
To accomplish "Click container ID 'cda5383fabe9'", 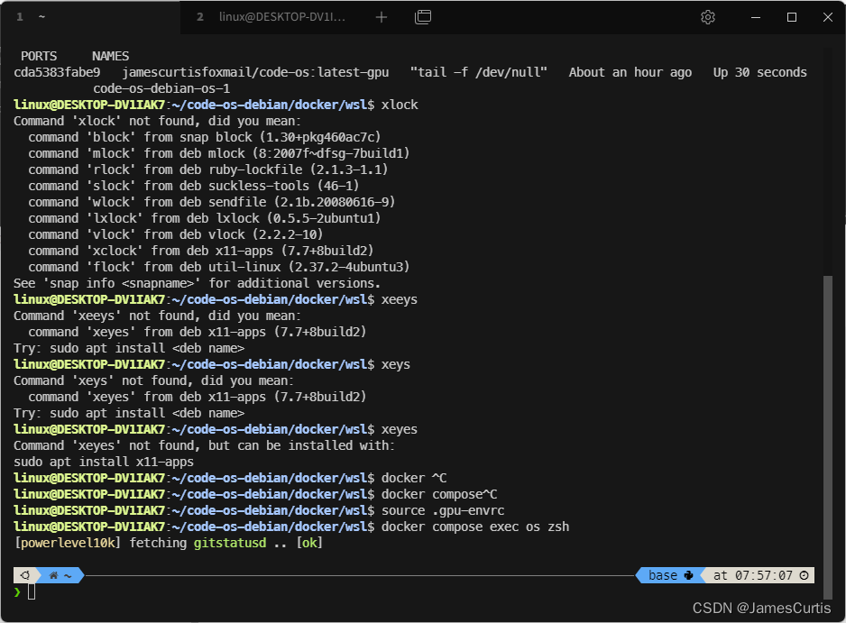I will [57, 72].
